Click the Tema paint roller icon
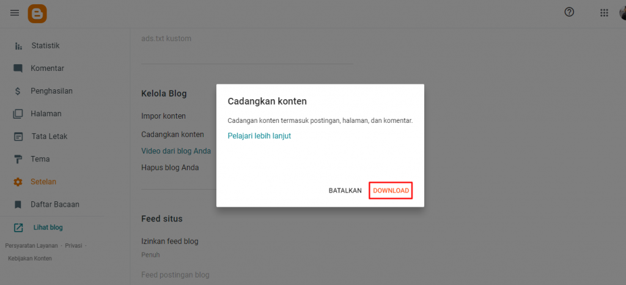 point(18,159)
